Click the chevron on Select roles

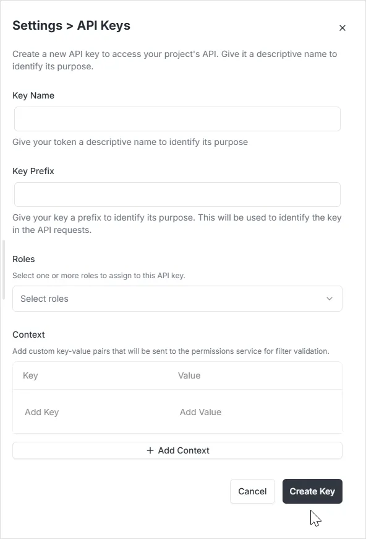click(x=330, y=299)
